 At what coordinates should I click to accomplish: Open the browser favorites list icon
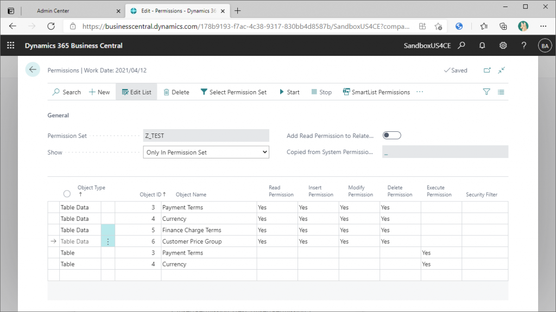(x=484, y=26)
